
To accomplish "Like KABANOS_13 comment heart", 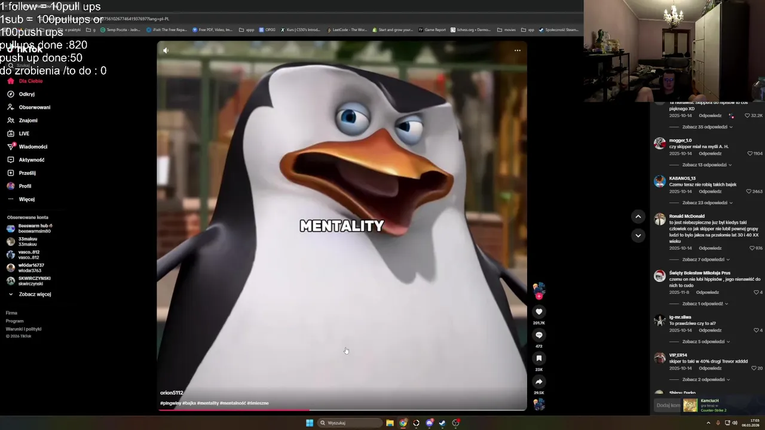I will pos(749,191).
